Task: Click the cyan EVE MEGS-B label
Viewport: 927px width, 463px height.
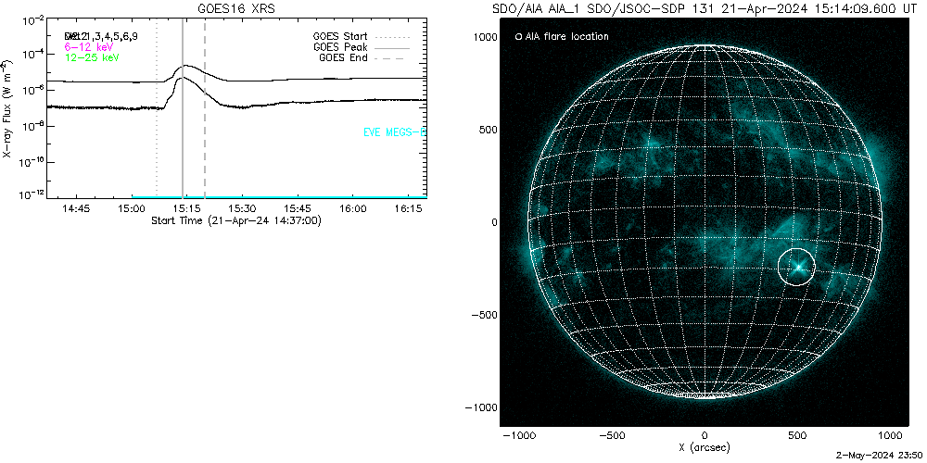Action: tap(394, 132)
